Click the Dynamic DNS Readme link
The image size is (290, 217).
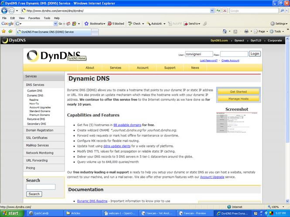coord(92,201)
